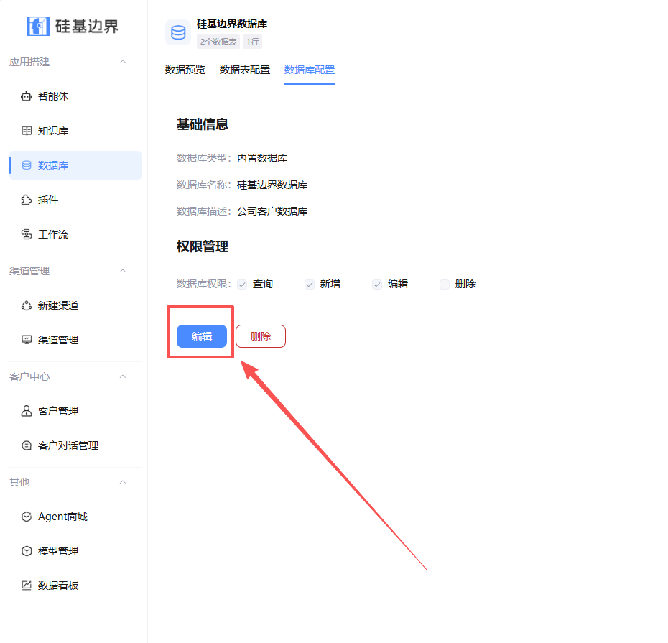Click the 智能体 robot icon
This screenshot has width=668, height=643.
coord(27,96)
